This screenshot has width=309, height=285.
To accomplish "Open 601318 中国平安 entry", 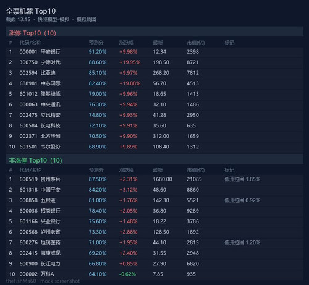I will point(154,190).
